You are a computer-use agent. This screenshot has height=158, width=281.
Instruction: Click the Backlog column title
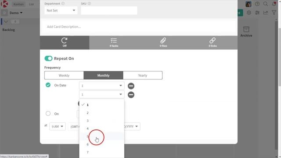click(x=9, y=30)
